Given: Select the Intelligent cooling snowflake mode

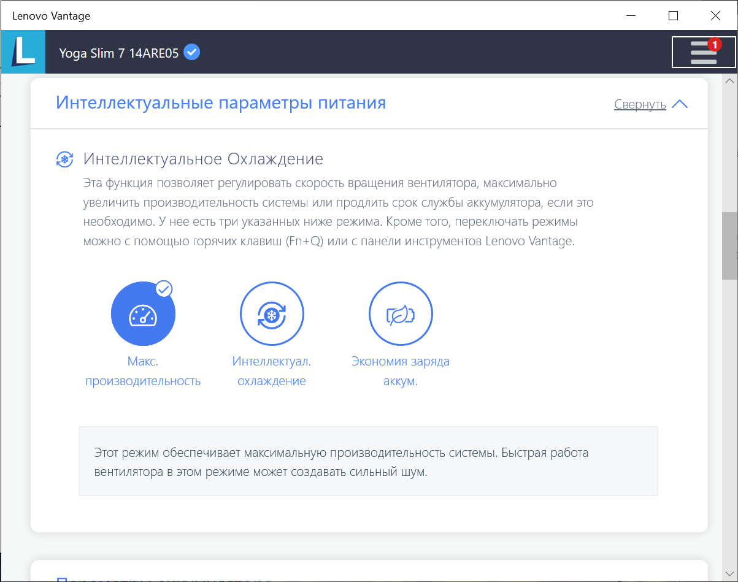Looking at the screenshot, I should coord(272,313).
